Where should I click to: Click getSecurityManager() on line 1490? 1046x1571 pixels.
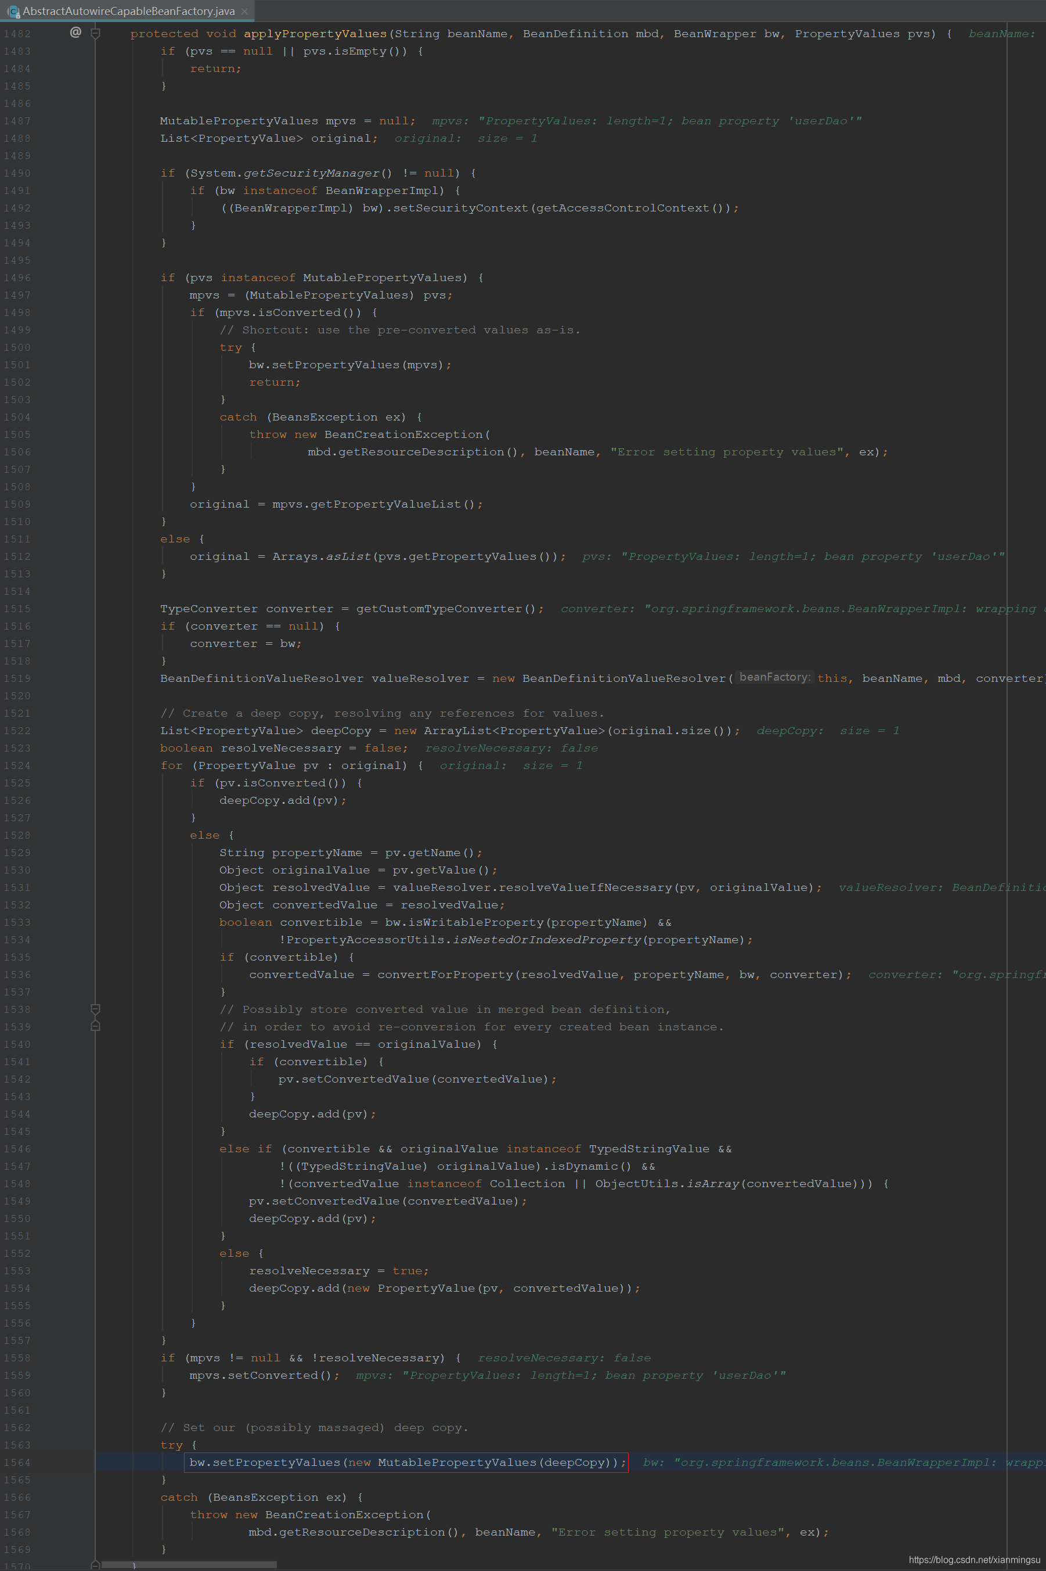point(318,174)
